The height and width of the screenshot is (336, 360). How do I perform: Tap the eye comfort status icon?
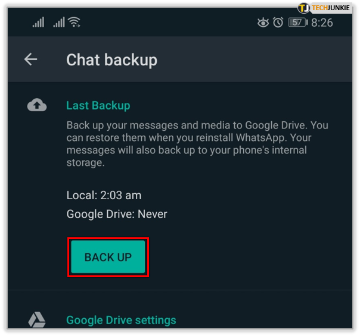(263, 23)
